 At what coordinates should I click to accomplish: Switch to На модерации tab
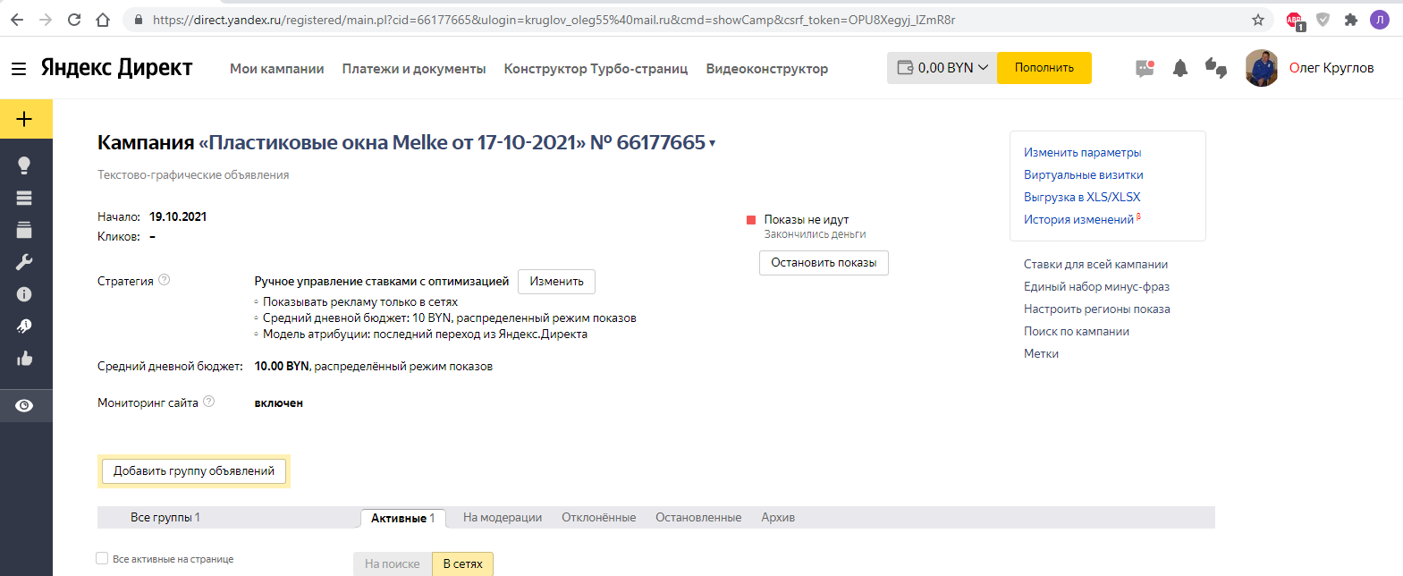point(503,517)
